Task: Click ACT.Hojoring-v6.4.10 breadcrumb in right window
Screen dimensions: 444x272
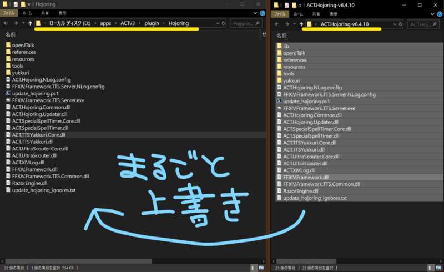Action: [344, 24]
